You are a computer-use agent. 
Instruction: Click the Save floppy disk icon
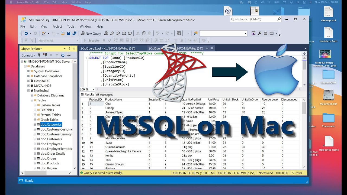click(69, 33)
